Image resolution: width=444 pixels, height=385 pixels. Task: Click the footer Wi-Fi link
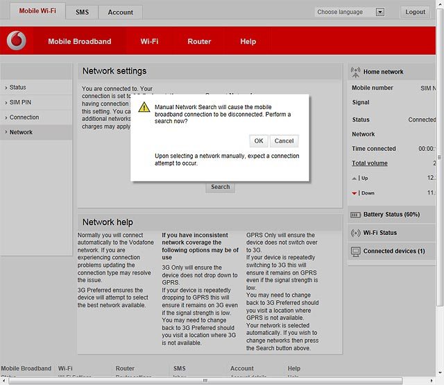(x=65, y=368)
